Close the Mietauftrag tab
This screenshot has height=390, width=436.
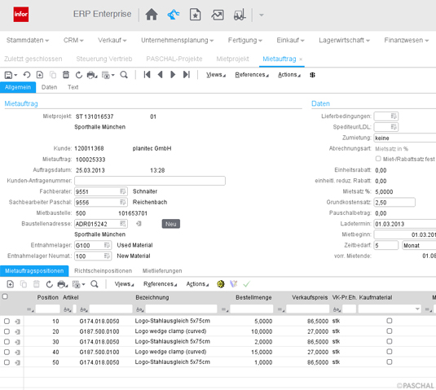coord(301,59)
